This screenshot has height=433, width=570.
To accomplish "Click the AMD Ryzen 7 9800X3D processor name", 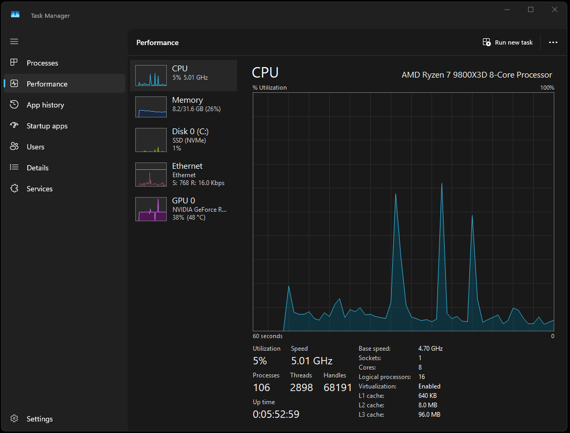I will [477, 75].
